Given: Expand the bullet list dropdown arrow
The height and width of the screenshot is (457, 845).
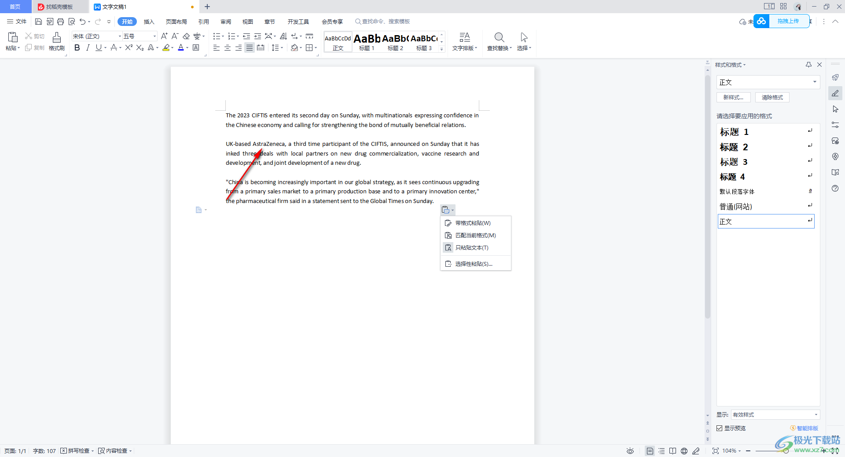Looking at the screenshot, I should 223,36.
